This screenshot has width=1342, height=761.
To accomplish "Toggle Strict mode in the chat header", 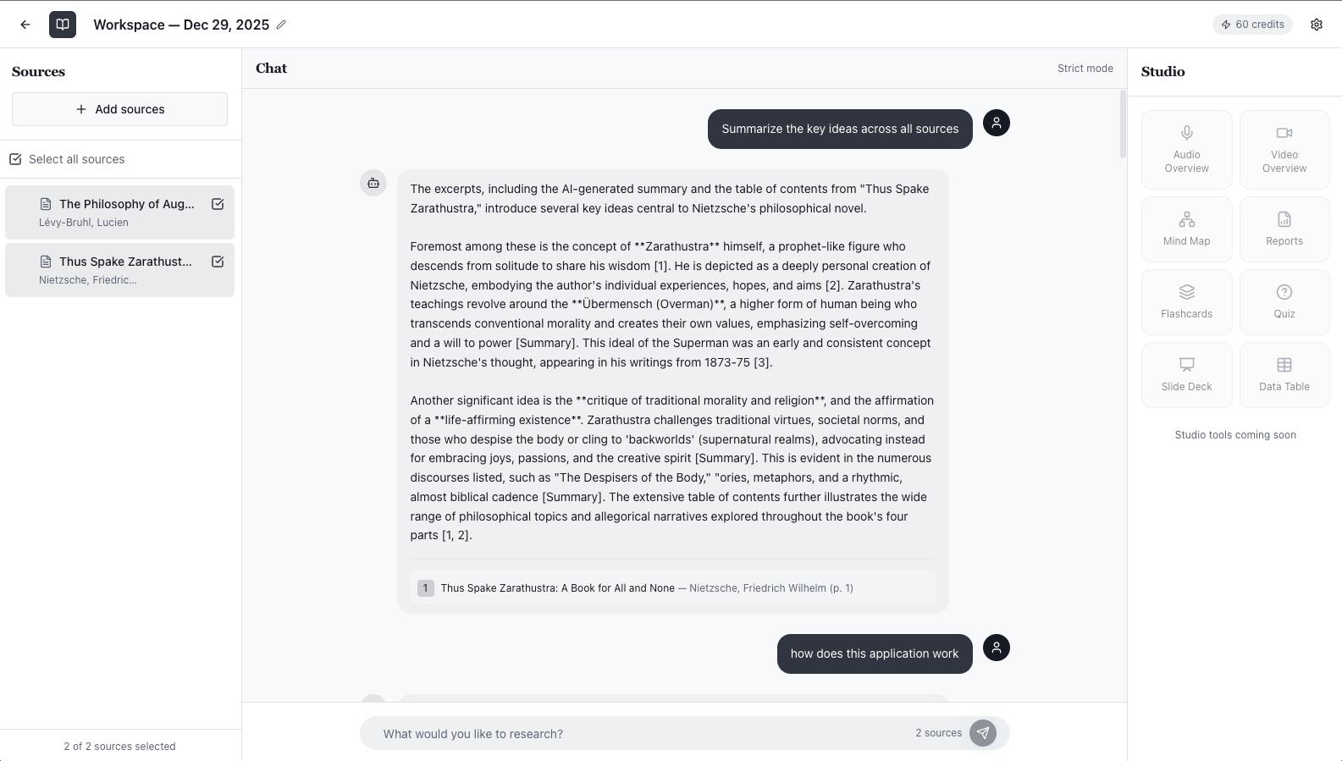I will (x=1085, y=68).
